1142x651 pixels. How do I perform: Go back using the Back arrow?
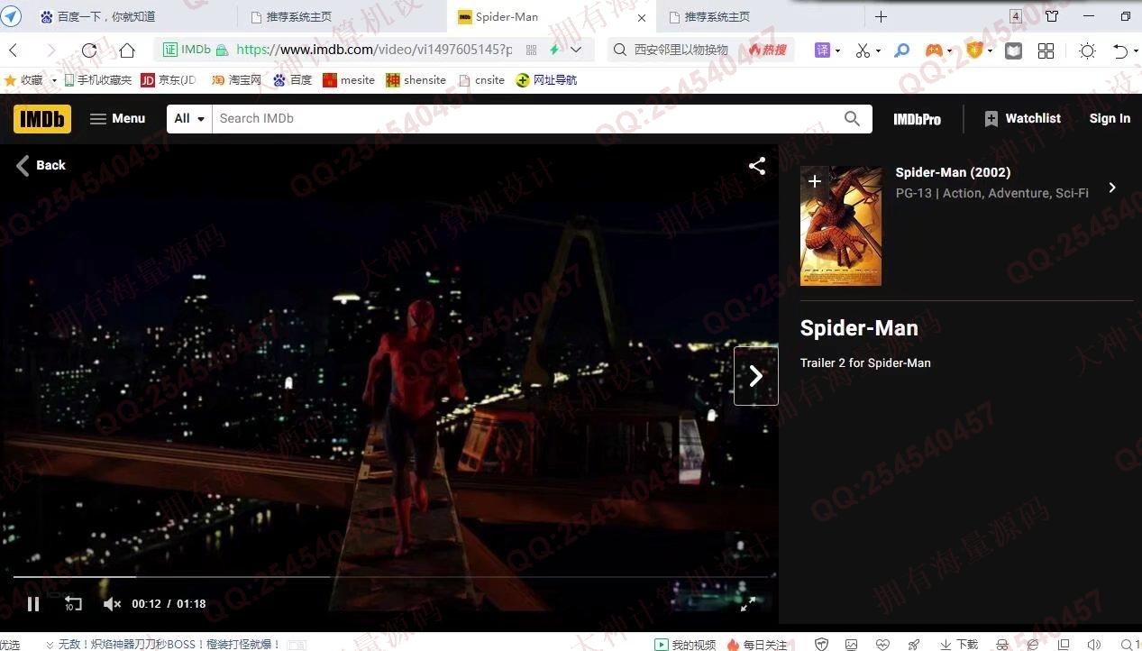[41, 165]
